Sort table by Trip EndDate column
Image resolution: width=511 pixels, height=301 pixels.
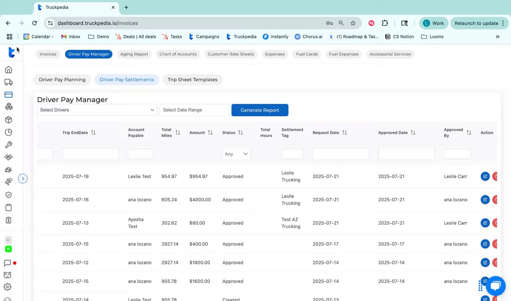click(x=93, y=132)
